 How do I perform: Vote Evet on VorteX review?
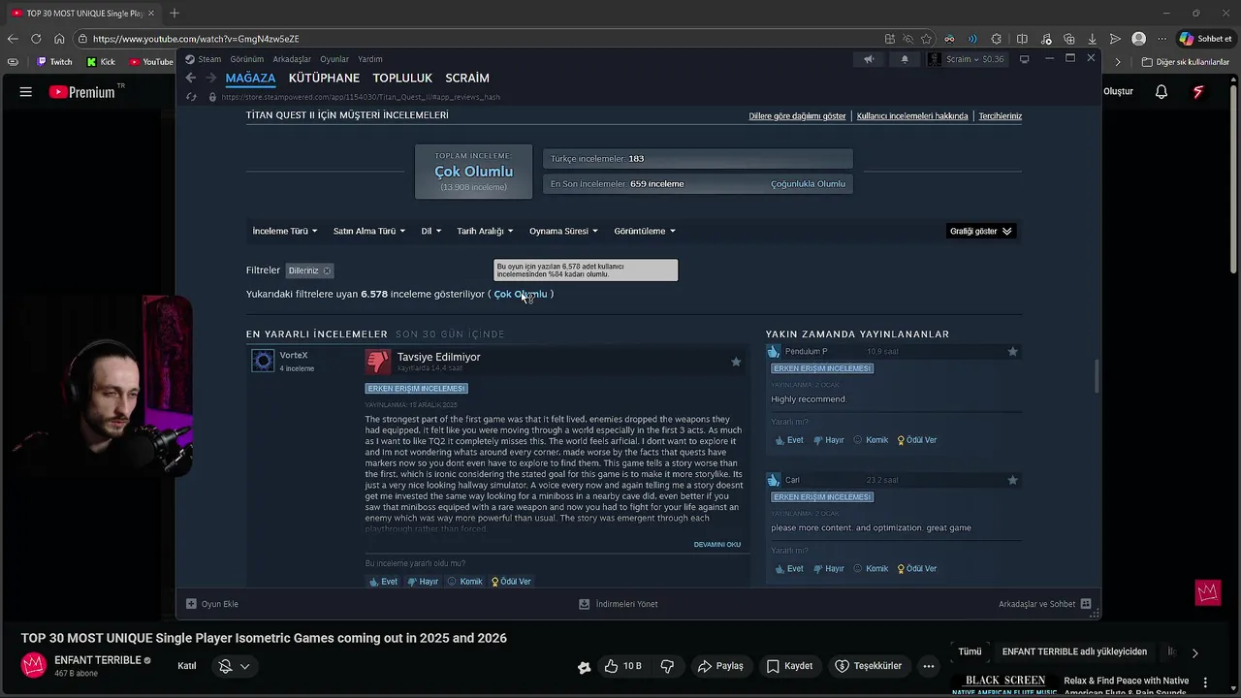tap(384, 582)
